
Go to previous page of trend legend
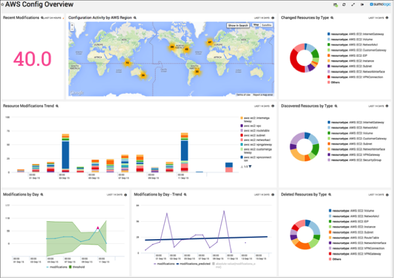242,166
